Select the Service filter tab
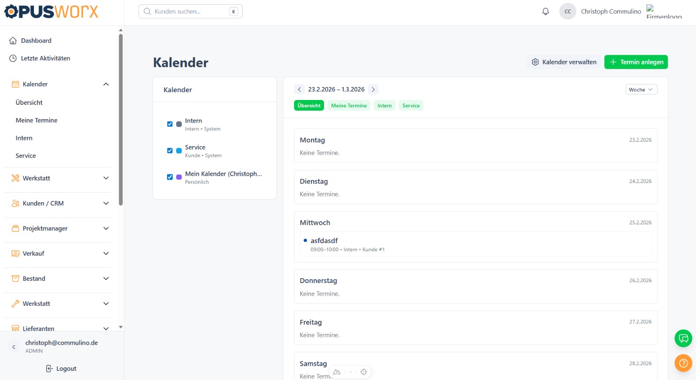 click(x=411, y=106)
